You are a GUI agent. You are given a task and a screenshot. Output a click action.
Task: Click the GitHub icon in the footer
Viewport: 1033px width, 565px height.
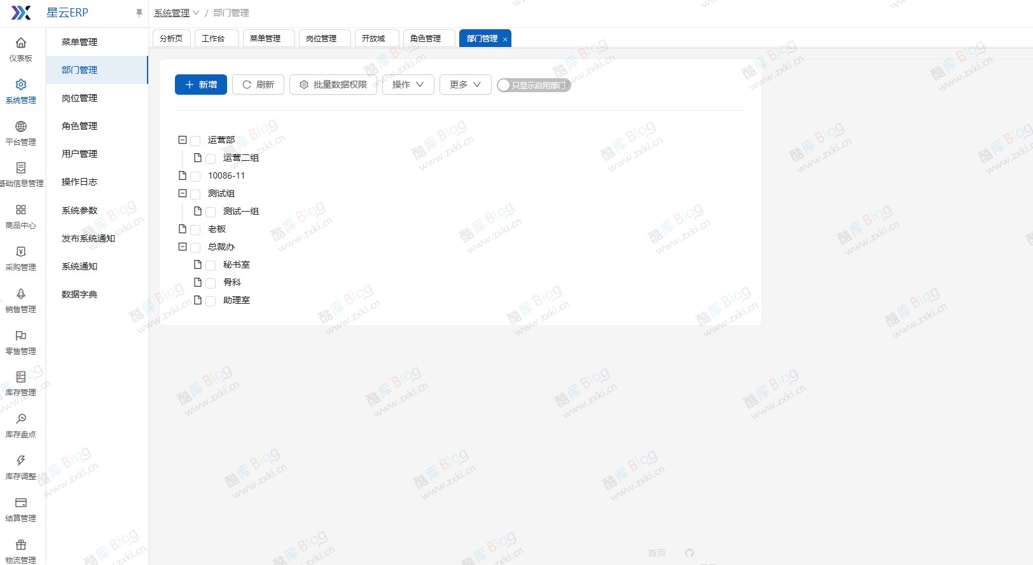pos(690,553)
